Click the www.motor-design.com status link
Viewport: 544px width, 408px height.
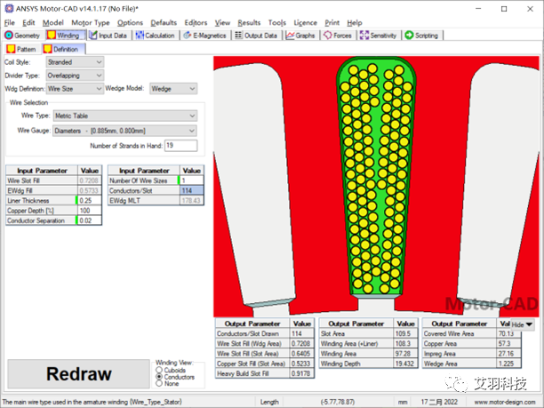click(505, 402)
